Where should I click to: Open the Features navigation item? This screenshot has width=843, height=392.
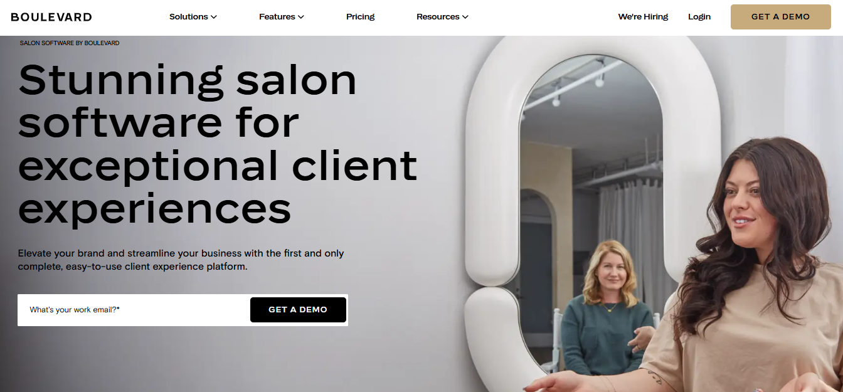[281, 17]
